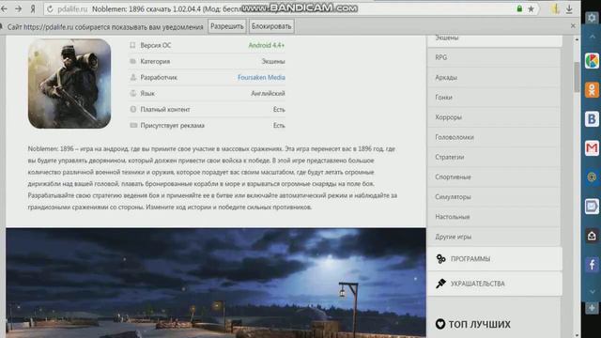Click the green lock security icon

pyautogui.click(x=519, y=8)
